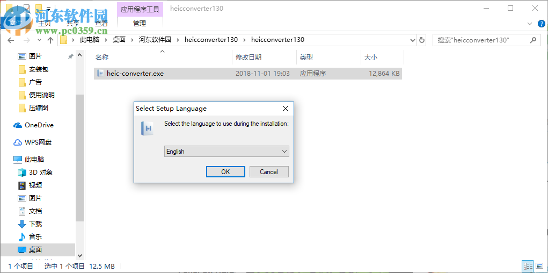Screen dimensions: 548x273
Task: Open the 查看 ribbon tab
Action: [x=101, y=24]
